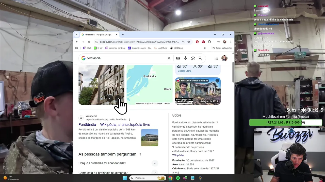Open the 'CHAT' Kick bookmark
This screenshot has height=182, width=325.
[98, 48]
